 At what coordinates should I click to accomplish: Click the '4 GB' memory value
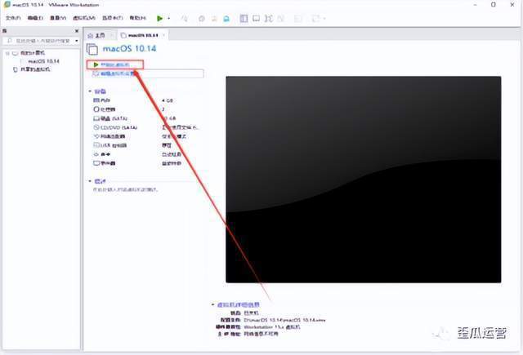coord(167,100)
